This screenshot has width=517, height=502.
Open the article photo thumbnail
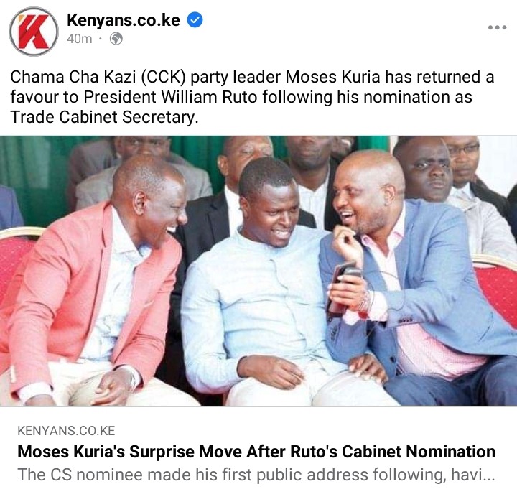point(258,271)
